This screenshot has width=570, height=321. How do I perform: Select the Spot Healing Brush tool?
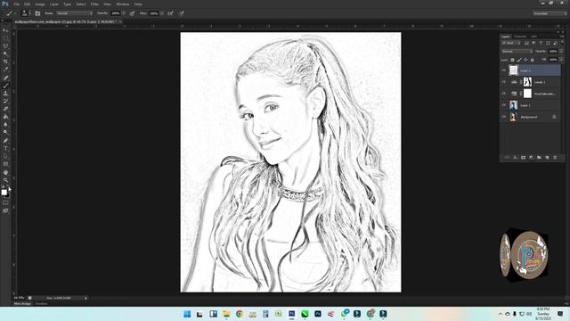click(x=5, y=78)
